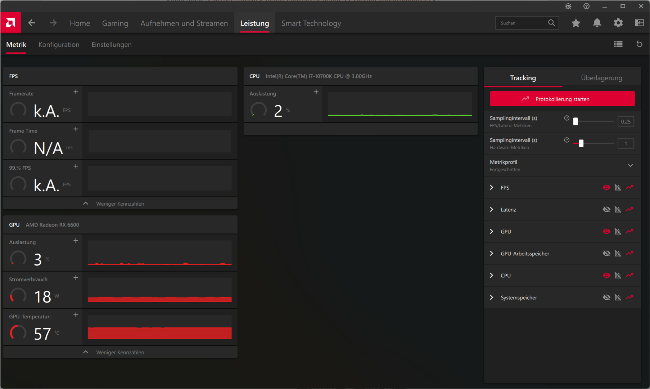The height and width of the screenshot is (389, 650).
Task: Click plus icon on GPU-Temperatur
Action: coord(76,315)
